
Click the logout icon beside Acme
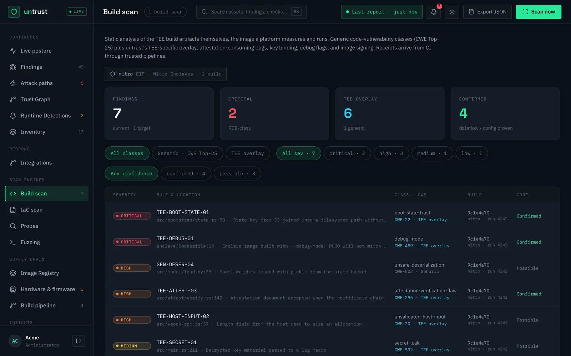[79, 341]
